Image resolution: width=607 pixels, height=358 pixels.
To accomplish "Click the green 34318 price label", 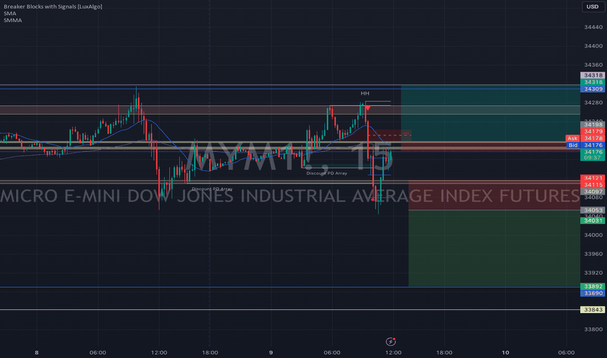I will tap(593, 82).
